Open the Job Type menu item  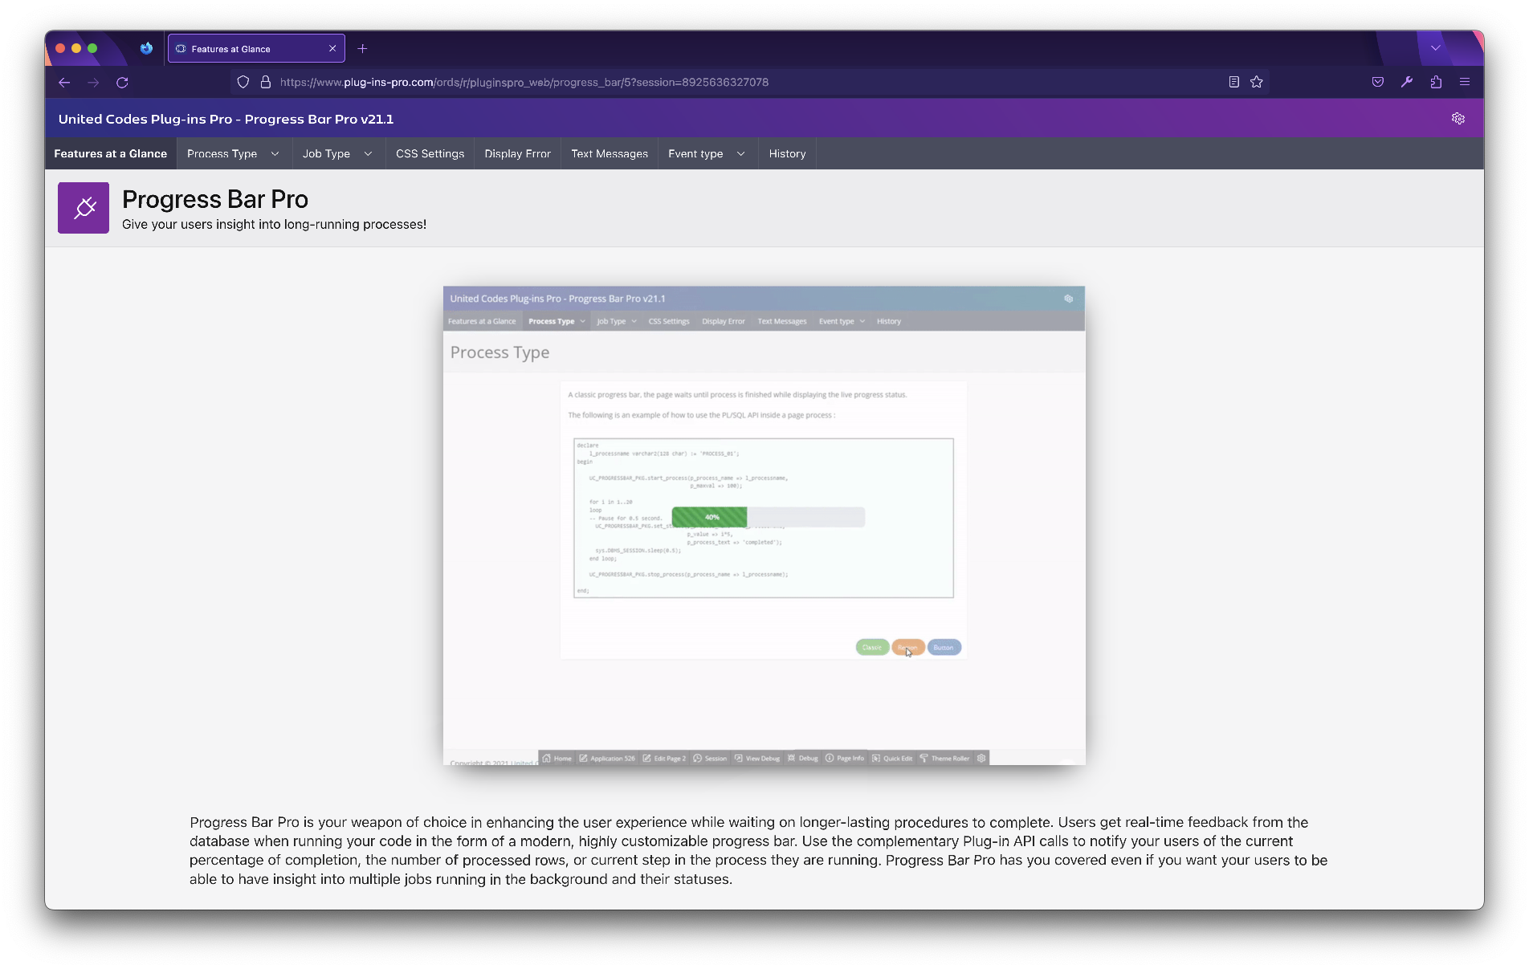click(x=326, y=153)
